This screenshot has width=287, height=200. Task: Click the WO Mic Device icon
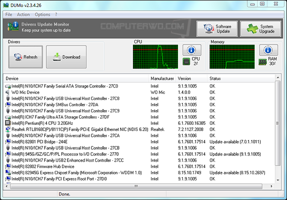tap(8, 92)
